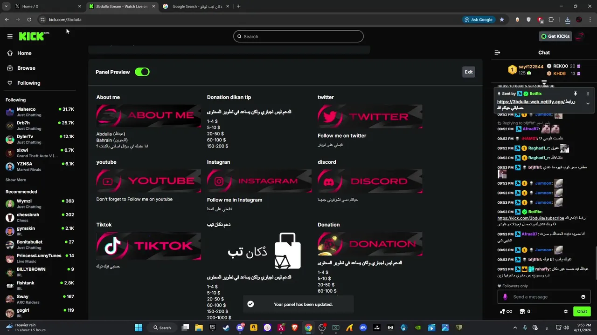This screenshot has width=597, height=335.
Task: Collapse the chat panel arrow icon
Action: pyautogui.click(x=497, y=53)
